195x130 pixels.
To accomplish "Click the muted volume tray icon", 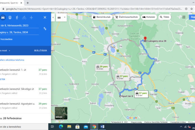I will [x=189, y=127].
